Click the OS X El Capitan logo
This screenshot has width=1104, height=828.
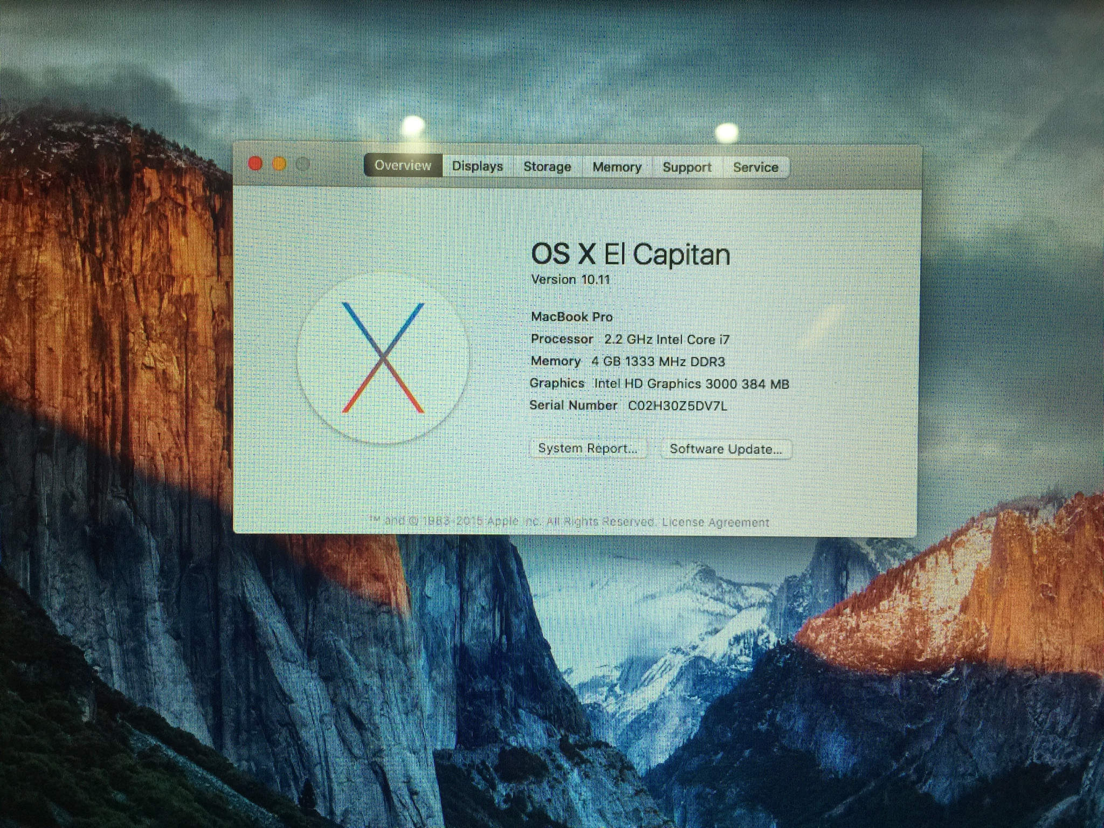coord(383,358)
